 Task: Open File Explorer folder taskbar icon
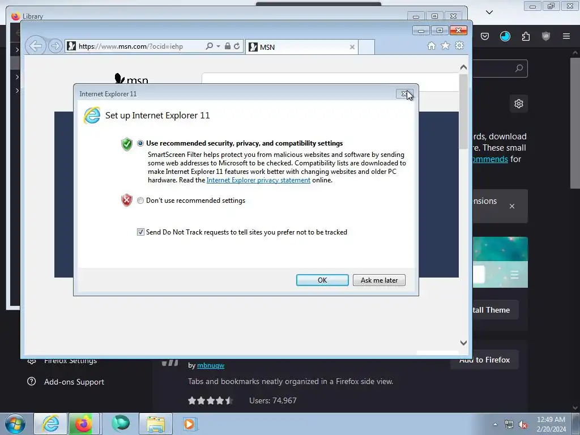[156, 424]
